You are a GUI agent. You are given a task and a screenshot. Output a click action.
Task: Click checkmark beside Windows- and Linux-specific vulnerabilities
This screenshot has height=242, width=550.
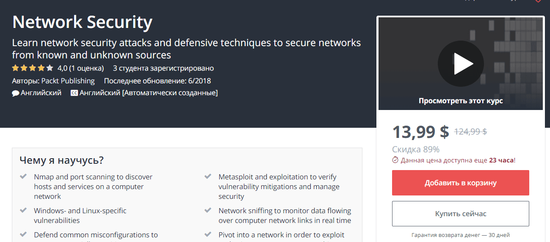tap(24, 210)
